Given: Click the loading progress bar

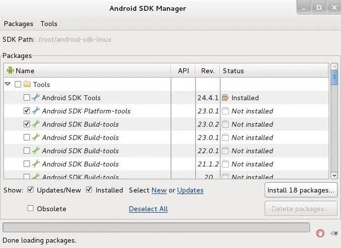Looking at the screenshot, I should (x=156, y=227).
